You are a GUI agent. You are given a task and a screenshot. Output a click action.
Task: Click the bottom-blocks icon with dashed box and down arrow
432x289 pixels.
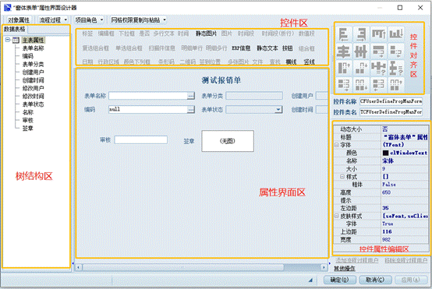point(361,69)
